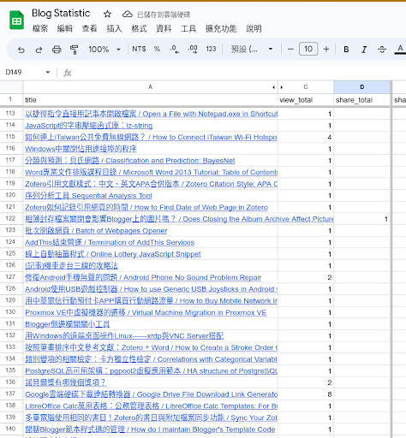Click the Blog Statistic document title
Viewport: 406px width, 438px height.
click(x=61, y=14)
